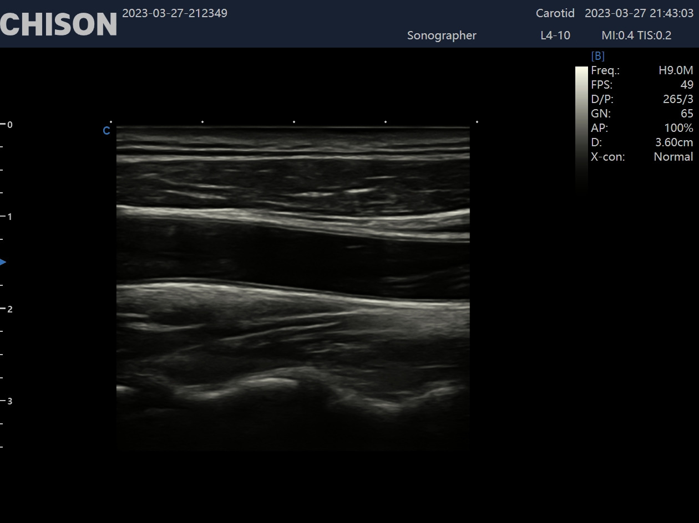
Task: Click the MI:0.4 TIS:0.2 readout
Action: pyautogui.click(x=636, y=35)
